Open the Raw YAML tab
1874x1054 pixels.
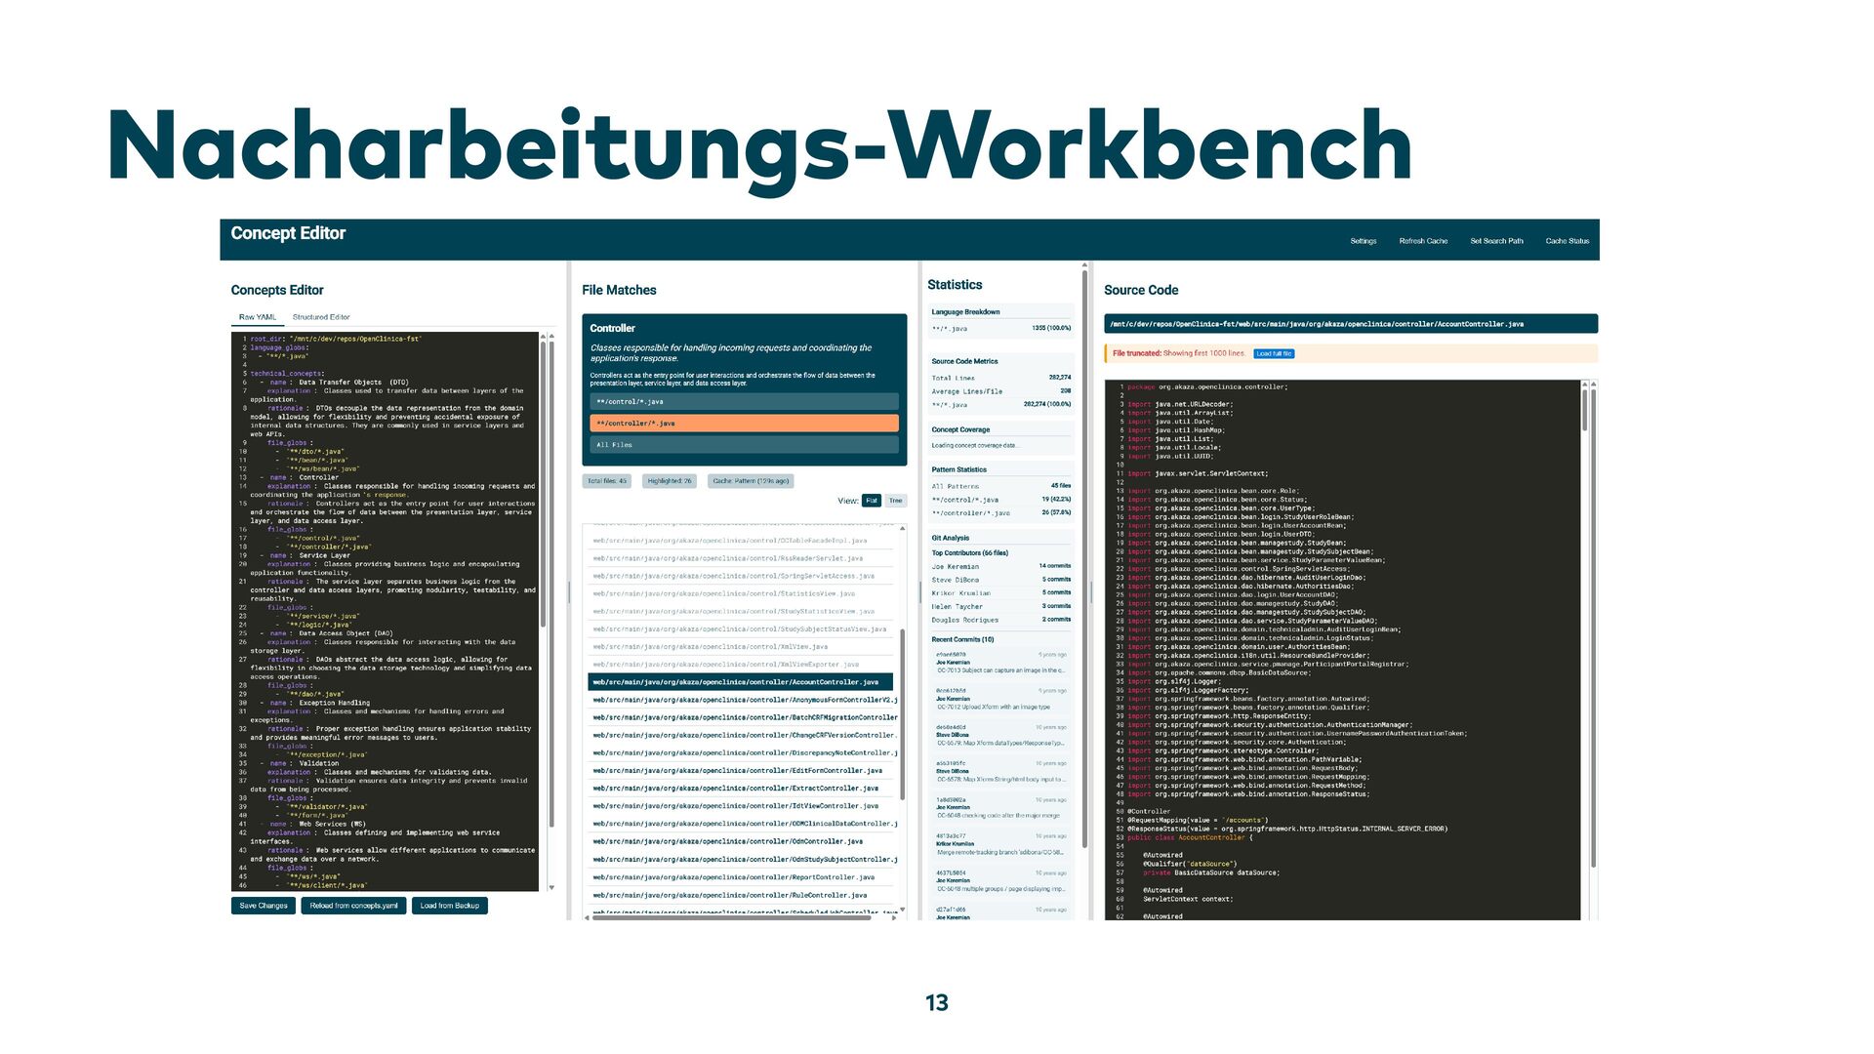258,317
